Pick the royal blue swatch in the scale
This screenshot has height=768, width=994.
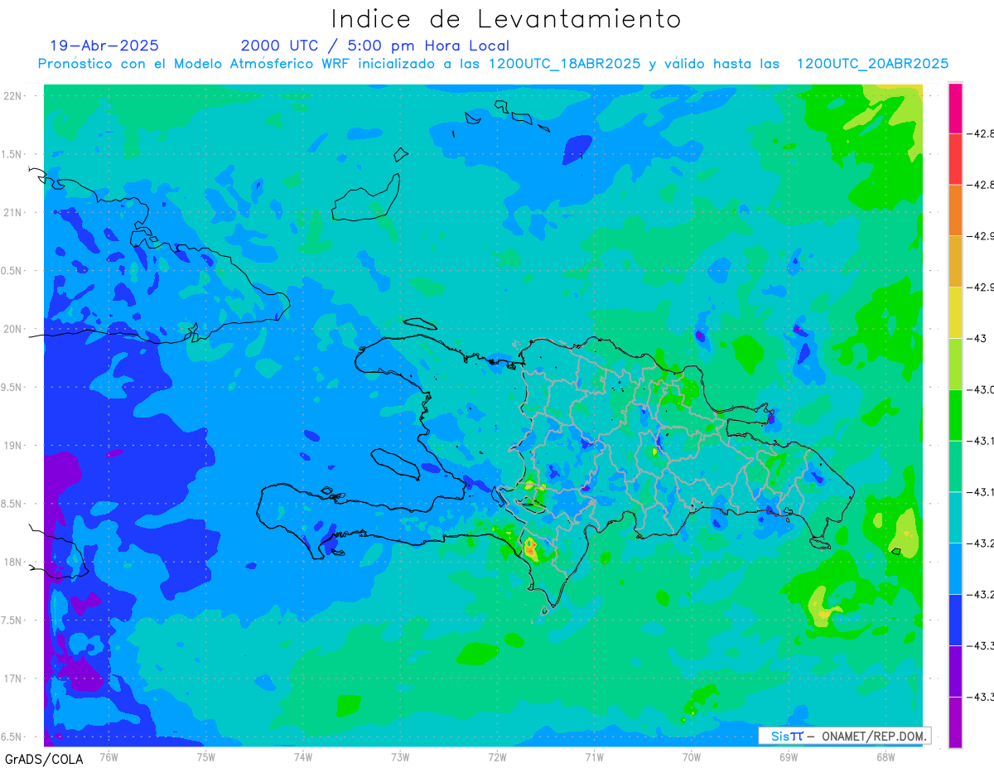[x=955, y=620]
